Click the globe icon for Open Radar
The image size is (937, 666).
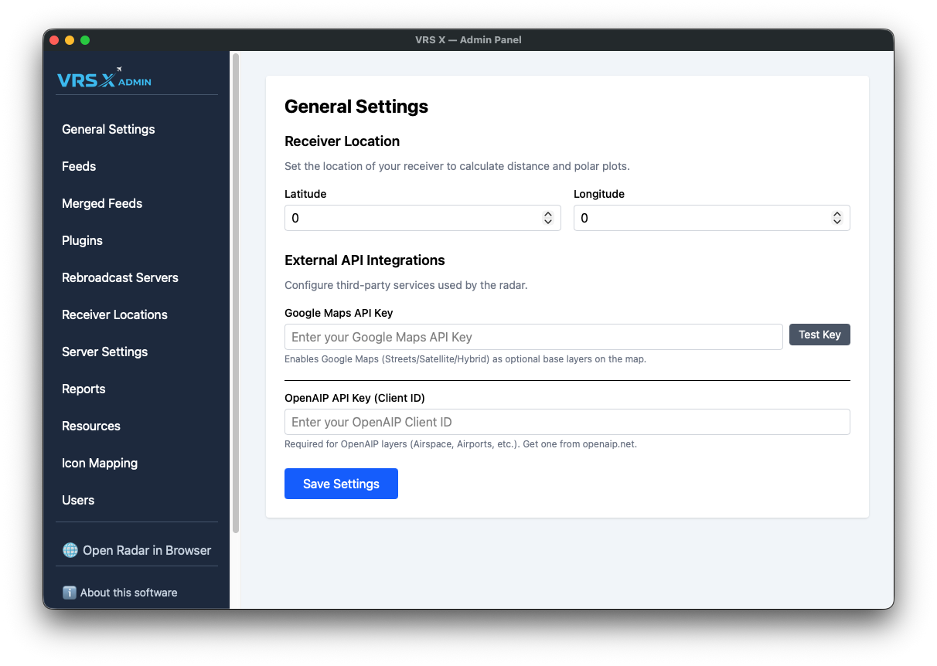[x=70, y=550]
